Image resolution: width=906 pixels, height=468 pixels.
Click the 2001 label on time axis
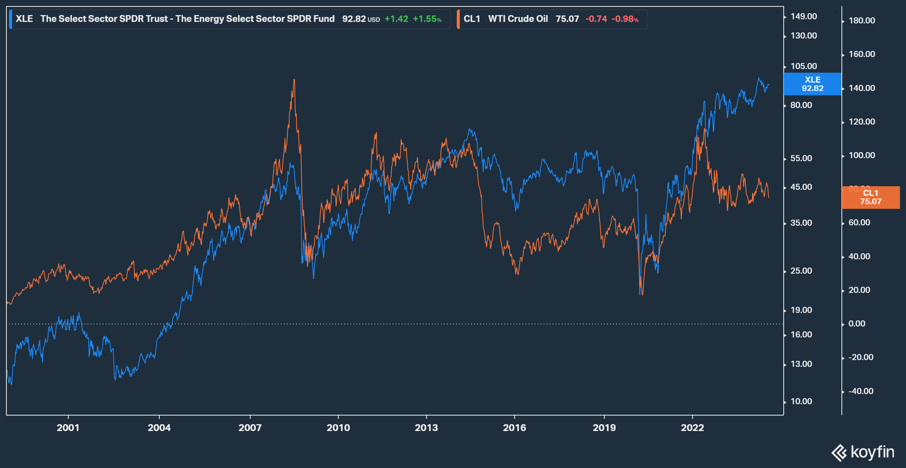pos(68,428)
